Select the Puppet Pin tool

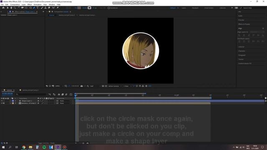pyautogui.click(x=58, y=8)
